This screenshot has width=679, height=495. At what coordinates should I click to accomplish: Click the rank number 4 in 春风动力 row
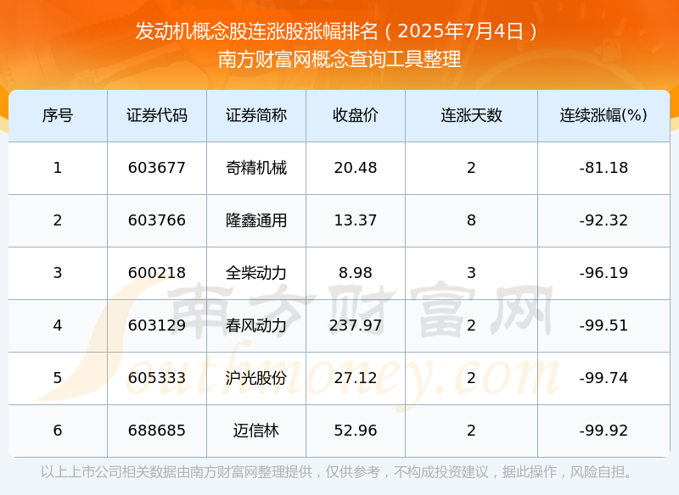58,325
